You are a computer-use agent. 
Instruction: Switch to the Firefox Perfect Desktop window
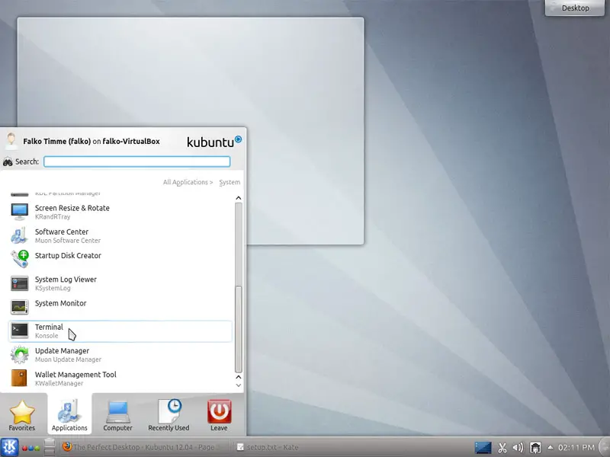(x=143, y=447)
